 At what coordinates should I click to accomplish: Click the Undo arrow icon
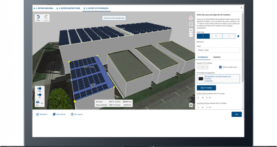(38, 17)
